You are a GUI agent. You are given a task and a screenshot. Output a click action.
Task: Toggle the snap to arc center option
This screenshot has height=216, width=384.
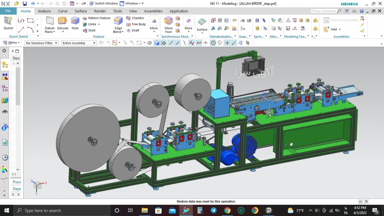coord(213,43)
